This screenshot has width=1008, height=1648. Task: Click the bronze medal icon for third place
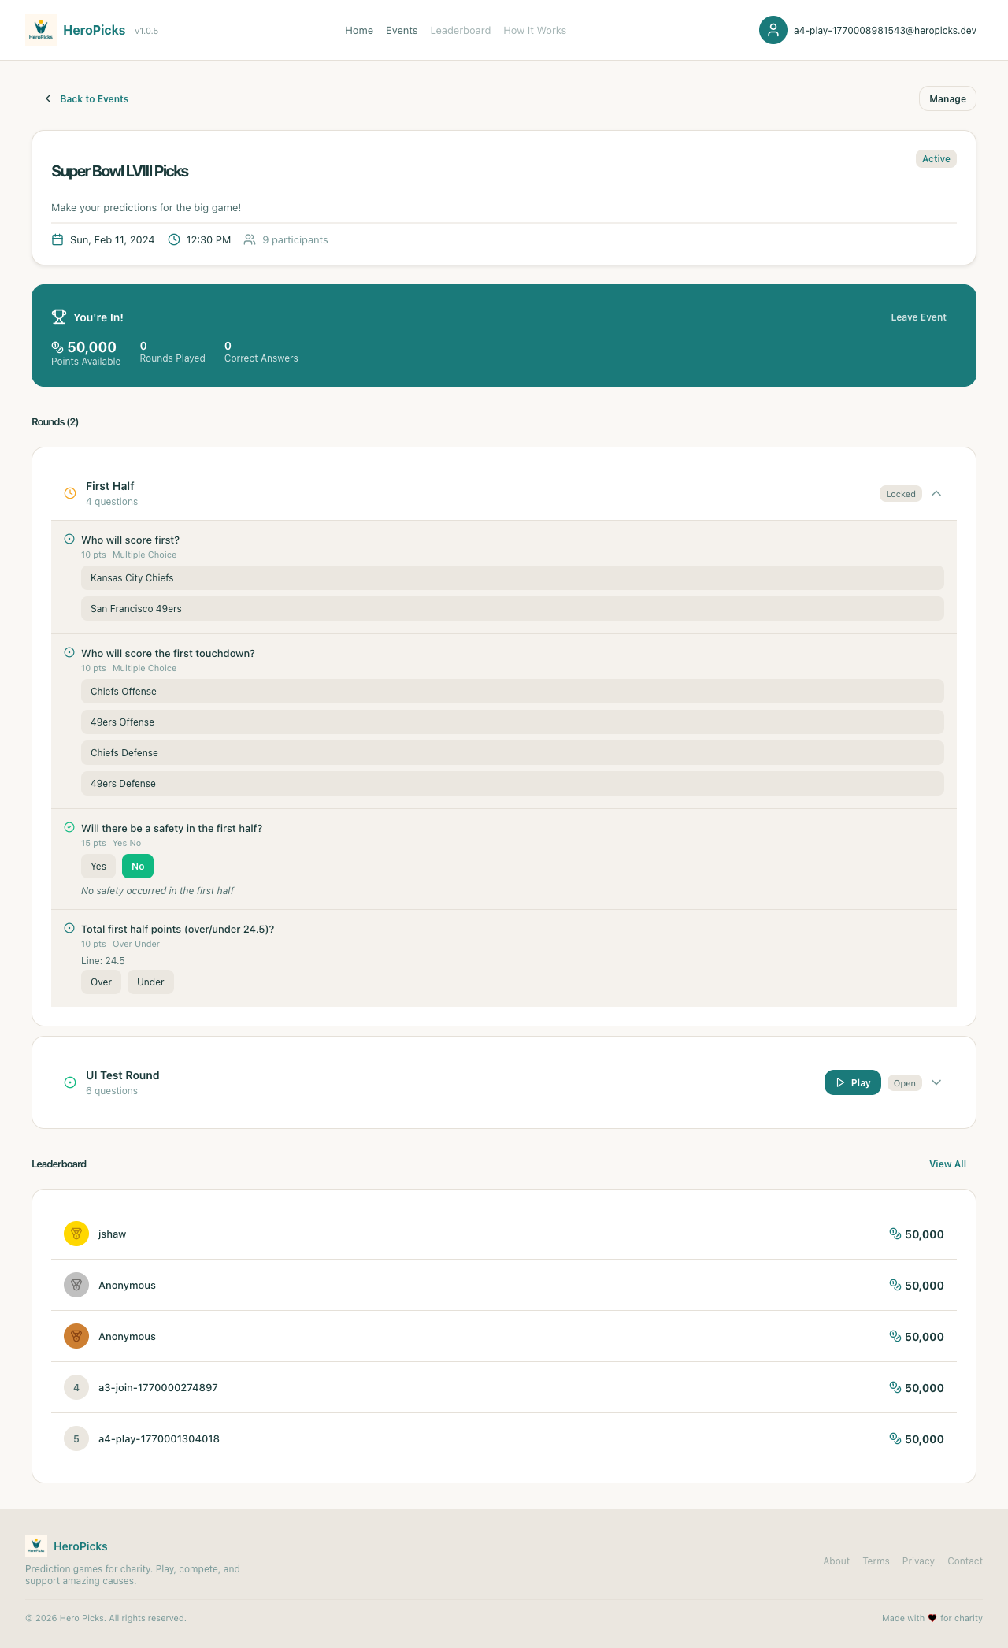[x=76, y=1336]
